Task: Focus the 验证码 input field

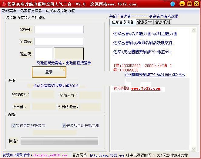Action: [43, 54]
